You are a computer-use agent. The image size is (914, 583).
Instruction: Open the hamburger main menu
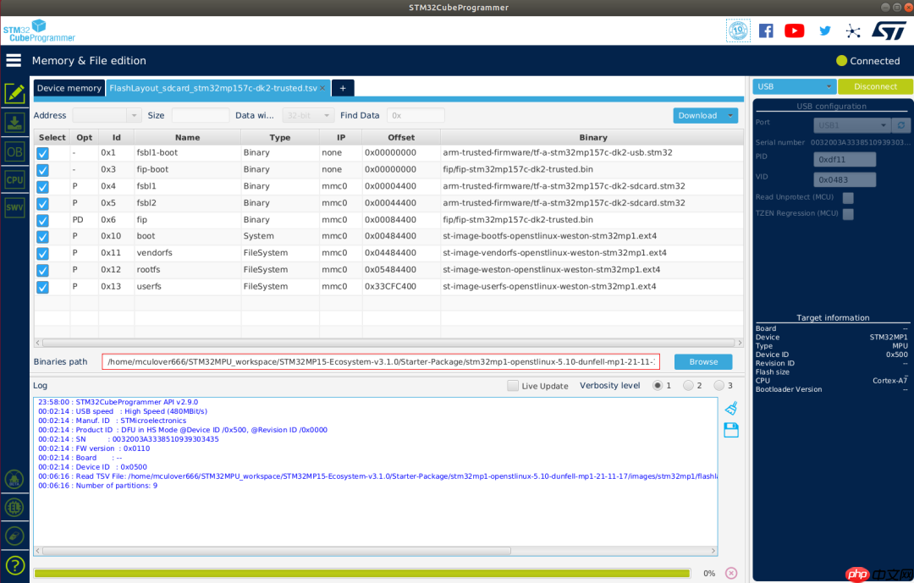pos(14,61)
